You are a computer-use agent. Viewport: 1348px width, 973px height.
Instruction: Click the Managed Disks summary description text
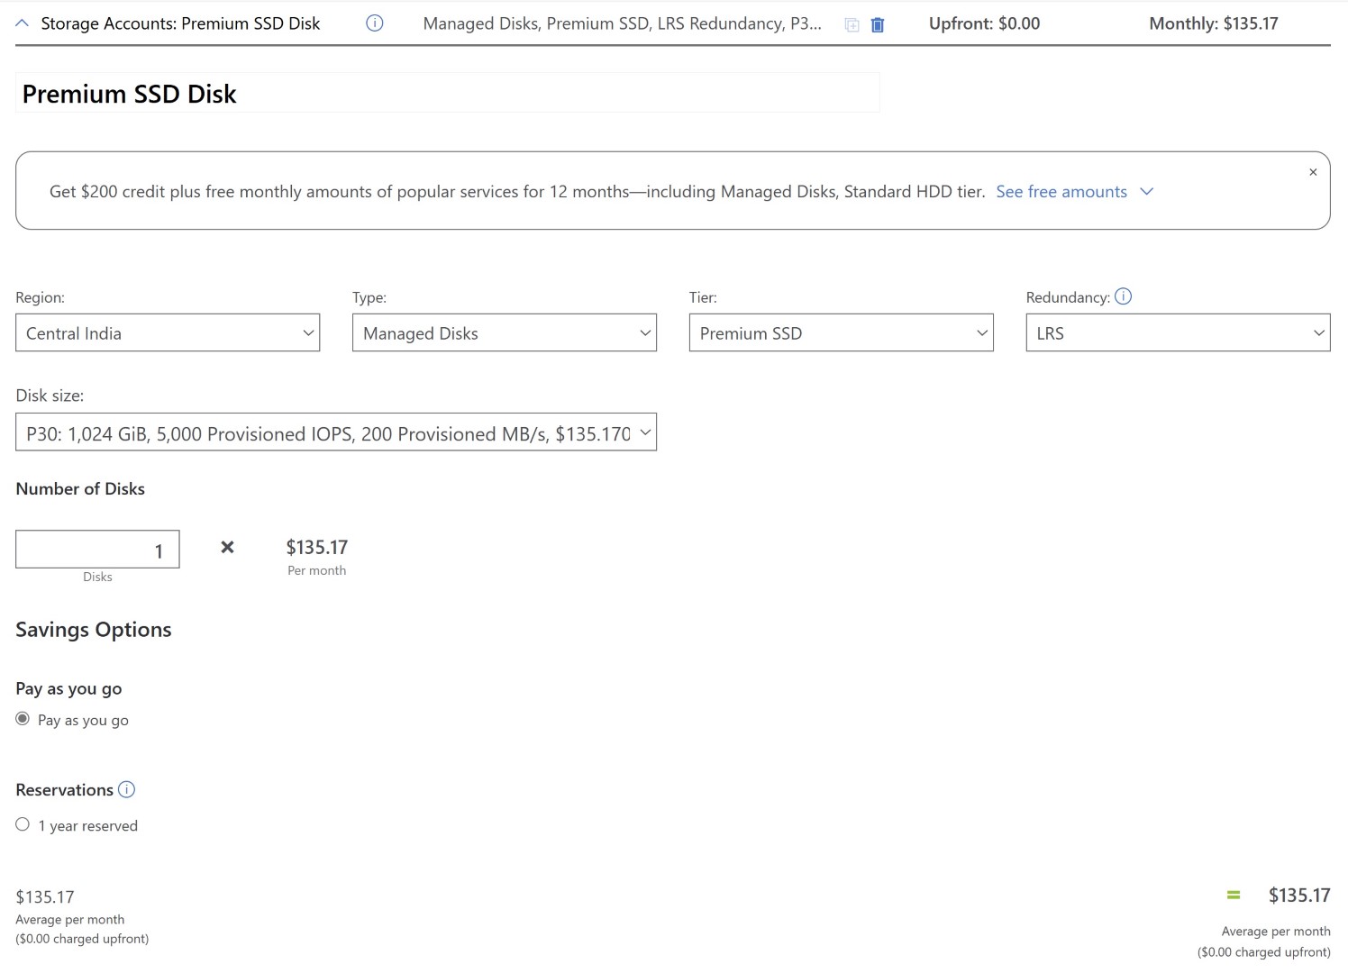pyautogui.click(x=623, y=23)
